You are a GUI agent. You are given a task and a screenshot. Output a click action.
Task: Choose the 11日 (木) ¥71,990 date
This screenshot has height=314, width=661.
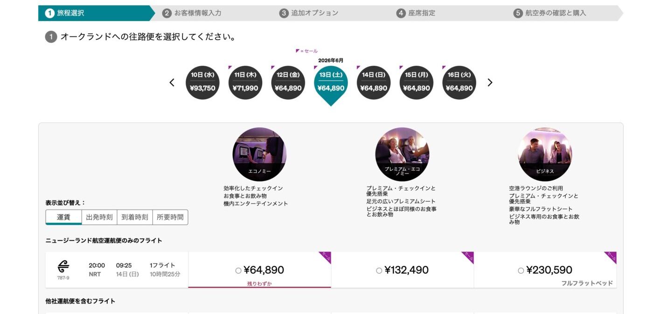(245, 82)
